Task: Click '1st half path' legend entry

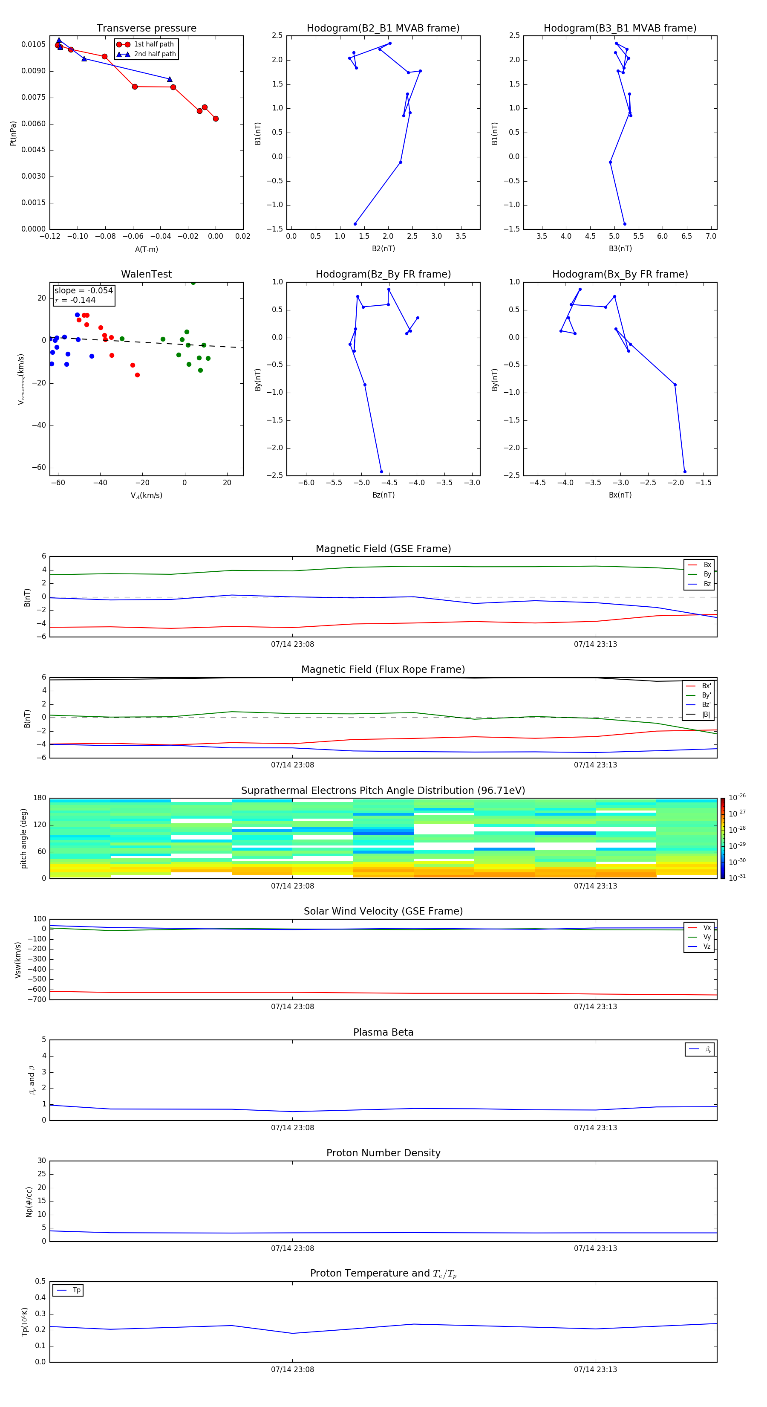Action: pyautogui.click(x=146, y=44)
